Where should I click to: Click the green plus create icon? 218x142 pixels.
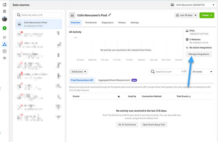click(x=4, y=28)
